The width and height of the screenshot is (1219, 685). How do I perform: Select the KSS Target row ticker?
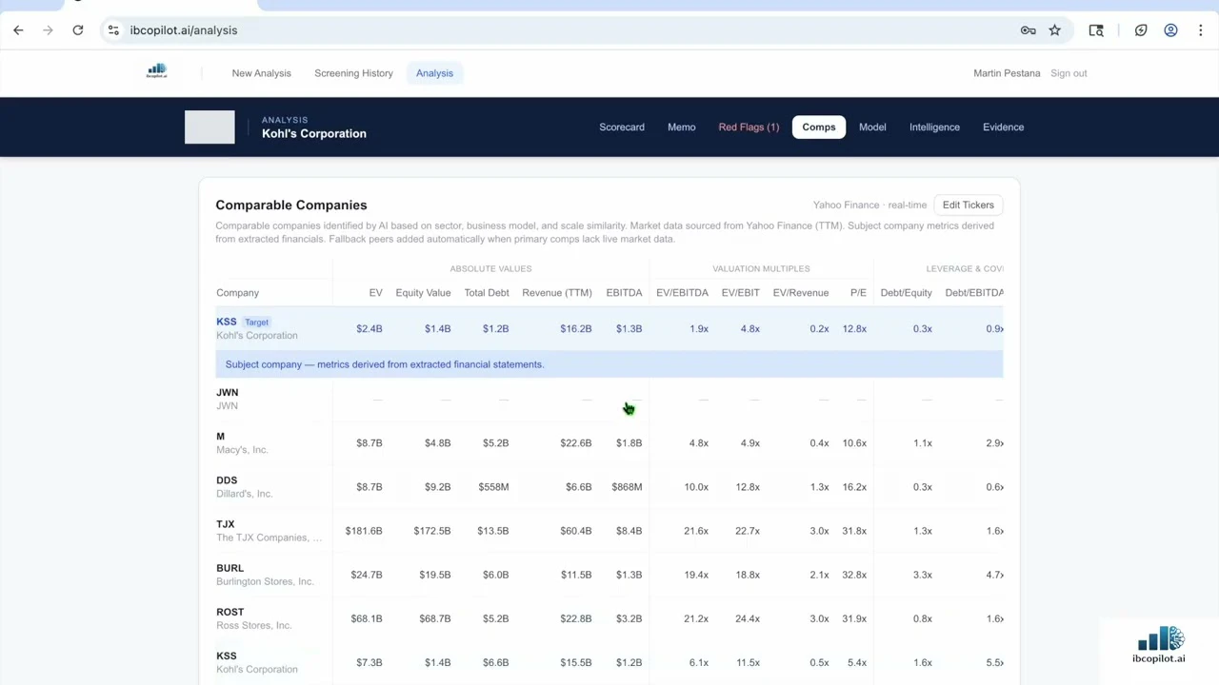227,322
